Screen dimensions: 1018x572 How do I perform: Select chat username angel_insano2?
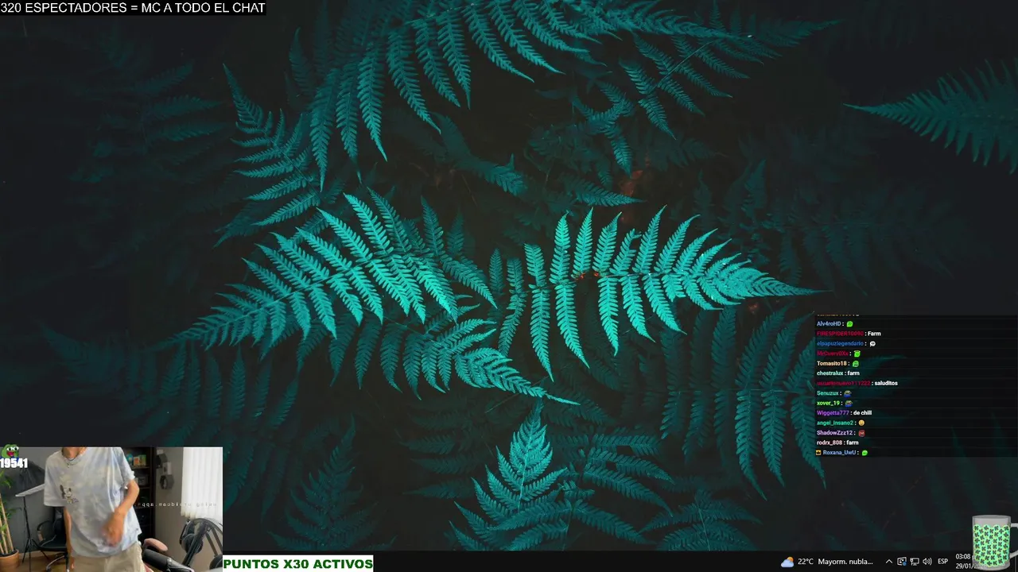point(835,423)
